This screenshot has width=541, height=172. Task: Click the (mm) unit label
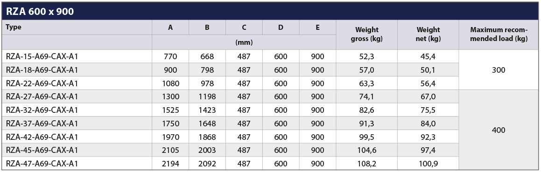(244, 42)
